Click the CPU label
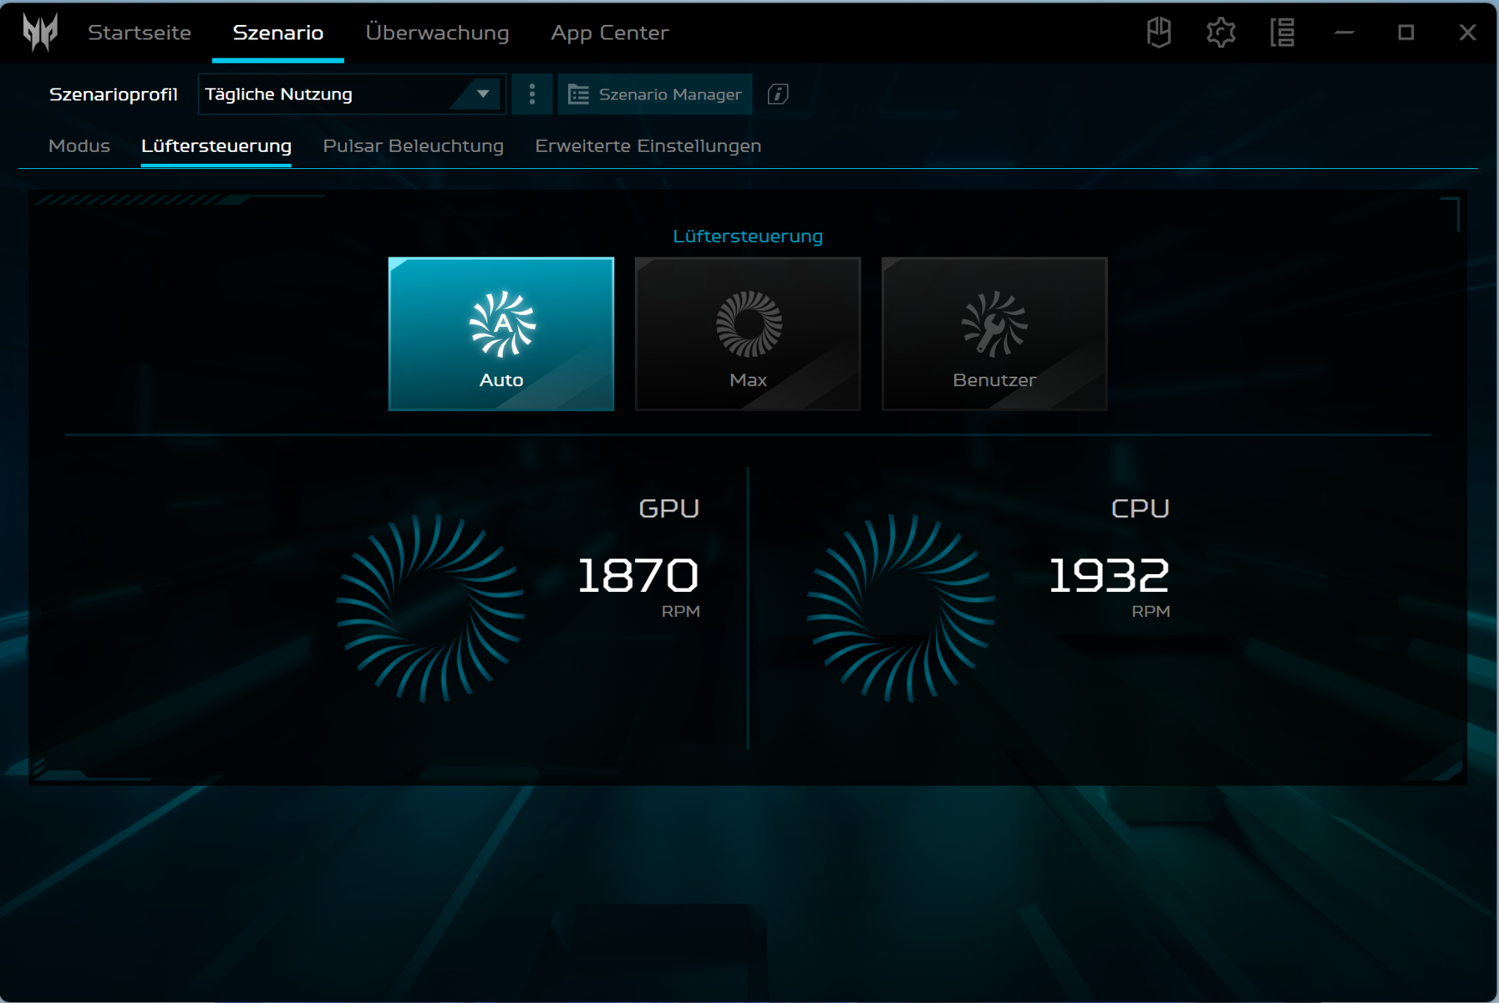 click(x=1141, y=508)
